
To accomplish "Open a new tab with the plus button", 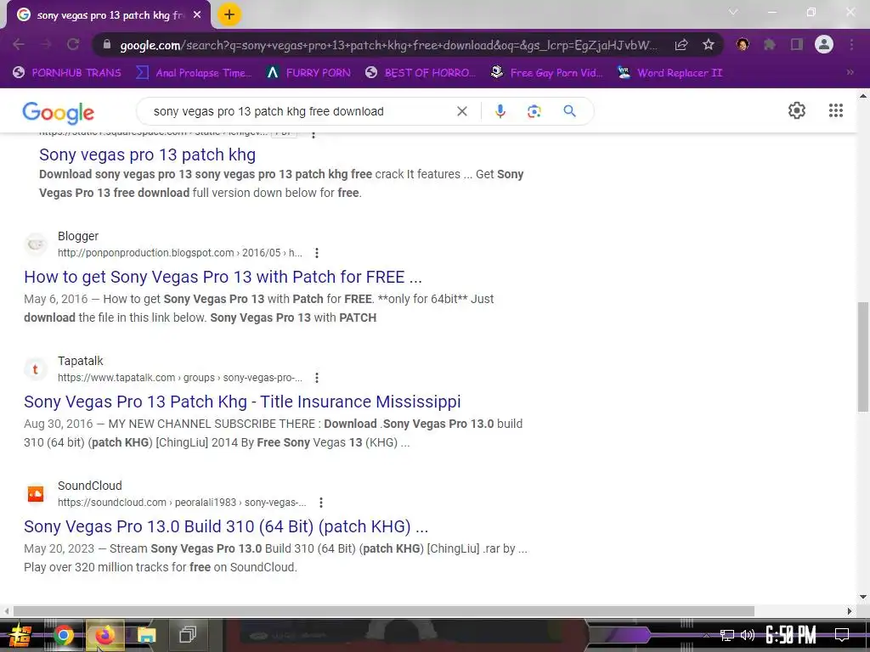I will (229, 15).
